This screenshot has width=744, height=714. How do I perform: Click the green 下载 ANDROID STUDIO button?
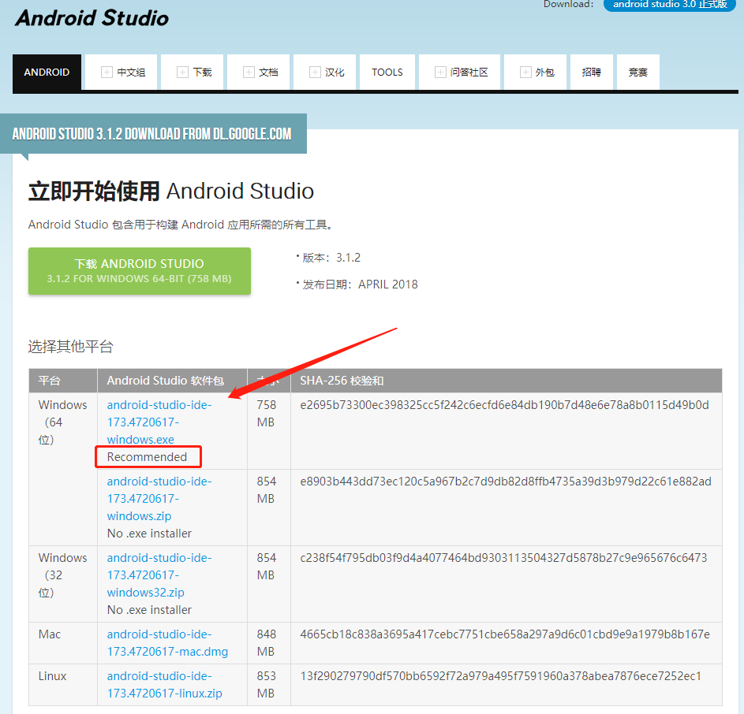click(x=139, y=271)
